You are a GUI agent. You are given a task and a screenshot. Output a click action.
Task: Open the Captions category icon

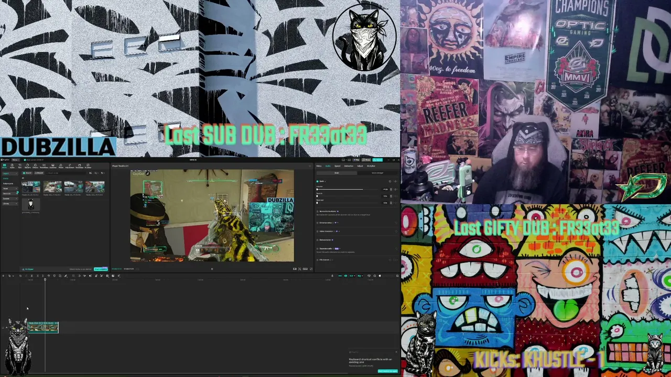coord(53,167)
